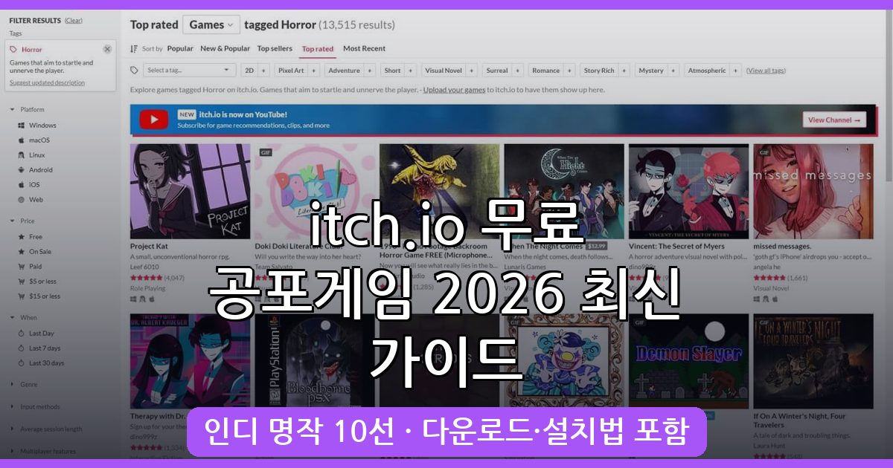Click 'Suggest updated description' link
The width and height of the screenshot is (893, 468).
point(47,82)
